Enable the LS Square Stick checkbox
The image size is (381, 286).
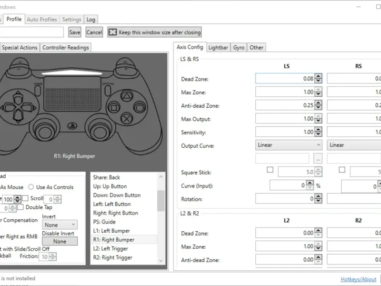(x=270, y=170)
